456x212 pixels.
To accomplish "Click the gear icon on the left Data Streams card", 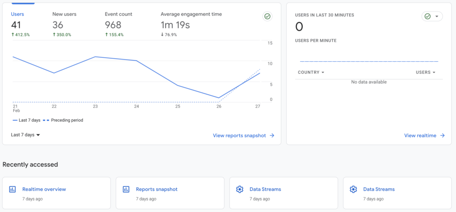I will point(240,189).
